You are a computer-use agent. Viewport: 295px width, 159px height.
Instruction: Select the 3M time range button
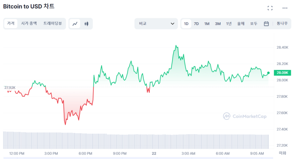pyautogui.click(x=218, y=24)
